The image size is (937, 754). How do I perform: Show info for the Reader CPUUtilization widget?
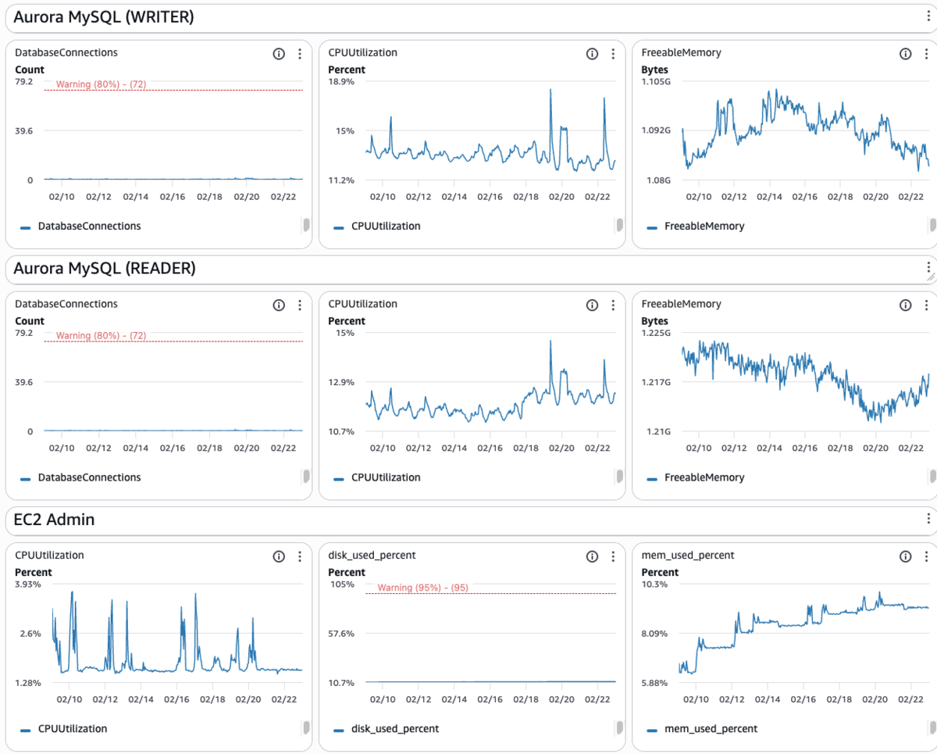592,306
